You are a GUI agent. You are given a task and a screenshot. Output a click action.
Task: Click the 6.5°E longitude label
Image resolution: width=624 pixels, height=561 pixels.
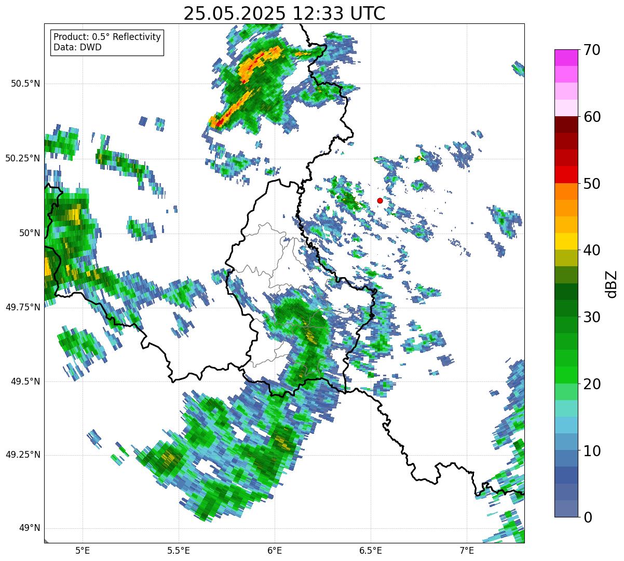[371, 550]
